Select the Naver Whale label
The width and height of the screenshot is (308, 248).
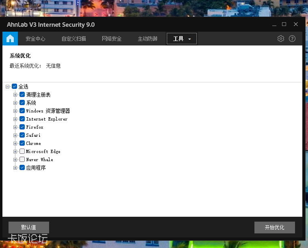(x=39, y=160)
